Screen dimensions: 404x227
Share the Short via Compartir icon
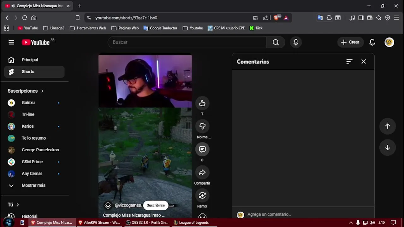click(x=202, y=172)
